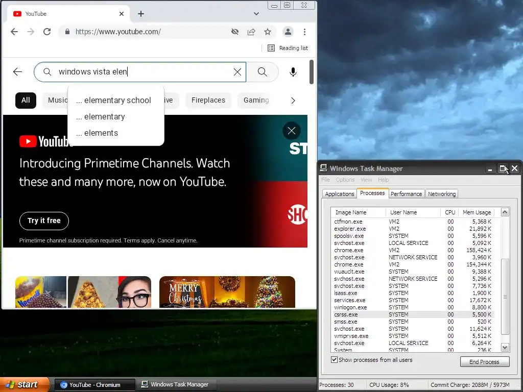Reload the YouTube page
Viewport: 523px width, 392px height.
(x=47, y=32)
